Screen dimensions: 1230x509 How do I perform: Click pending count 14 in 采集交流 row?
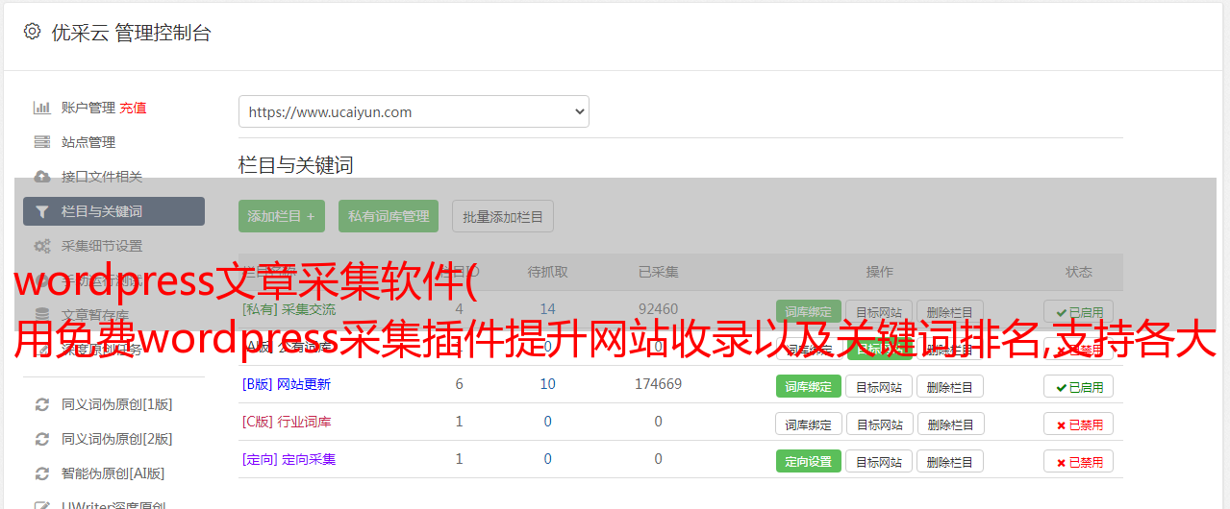click(x=547, y=309)
